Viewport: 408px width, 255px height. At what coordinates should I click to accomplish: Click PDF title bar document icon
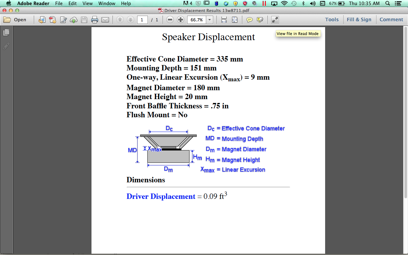tap(161, 11)
